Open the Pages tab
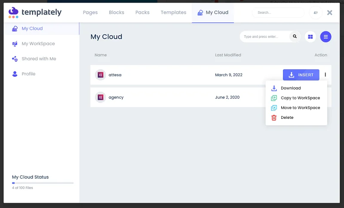 click(x=90, y=12)
